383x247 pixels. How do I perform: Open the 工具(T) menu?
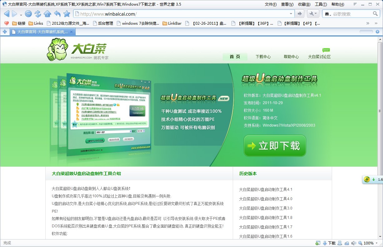pos(321,4)
